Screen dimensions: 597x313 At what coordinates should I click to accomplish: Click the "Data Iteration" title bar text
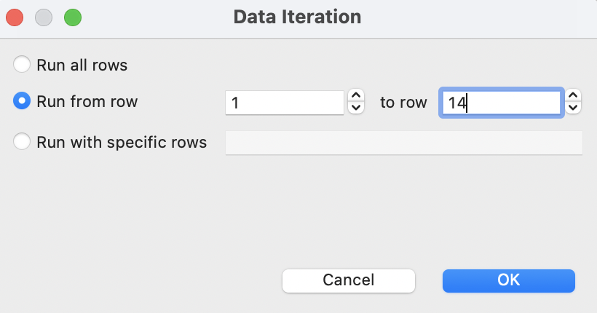pyautogui.click(x=297, y=17)
